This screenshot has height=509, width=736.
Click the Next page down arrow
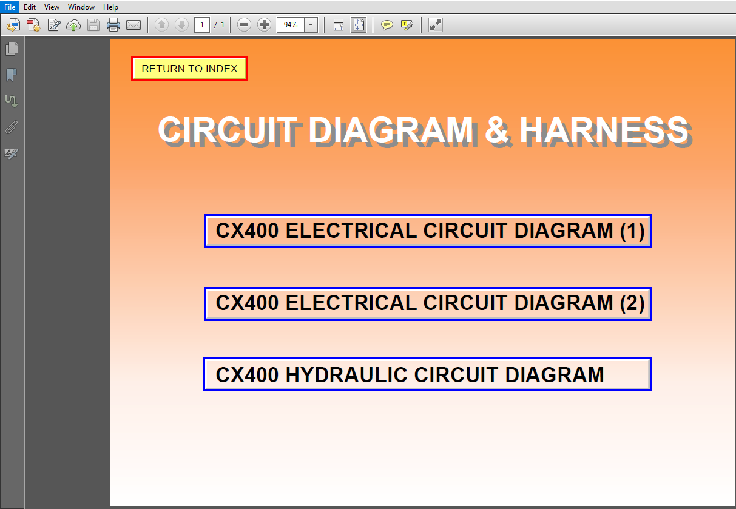(x=181, y=25)
